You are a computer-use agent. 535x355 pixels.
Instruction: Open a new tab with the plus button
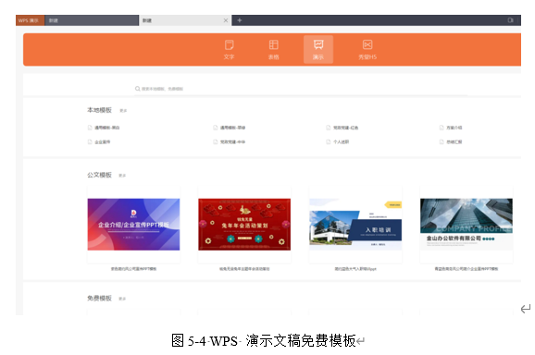click(x=240, y=20)
